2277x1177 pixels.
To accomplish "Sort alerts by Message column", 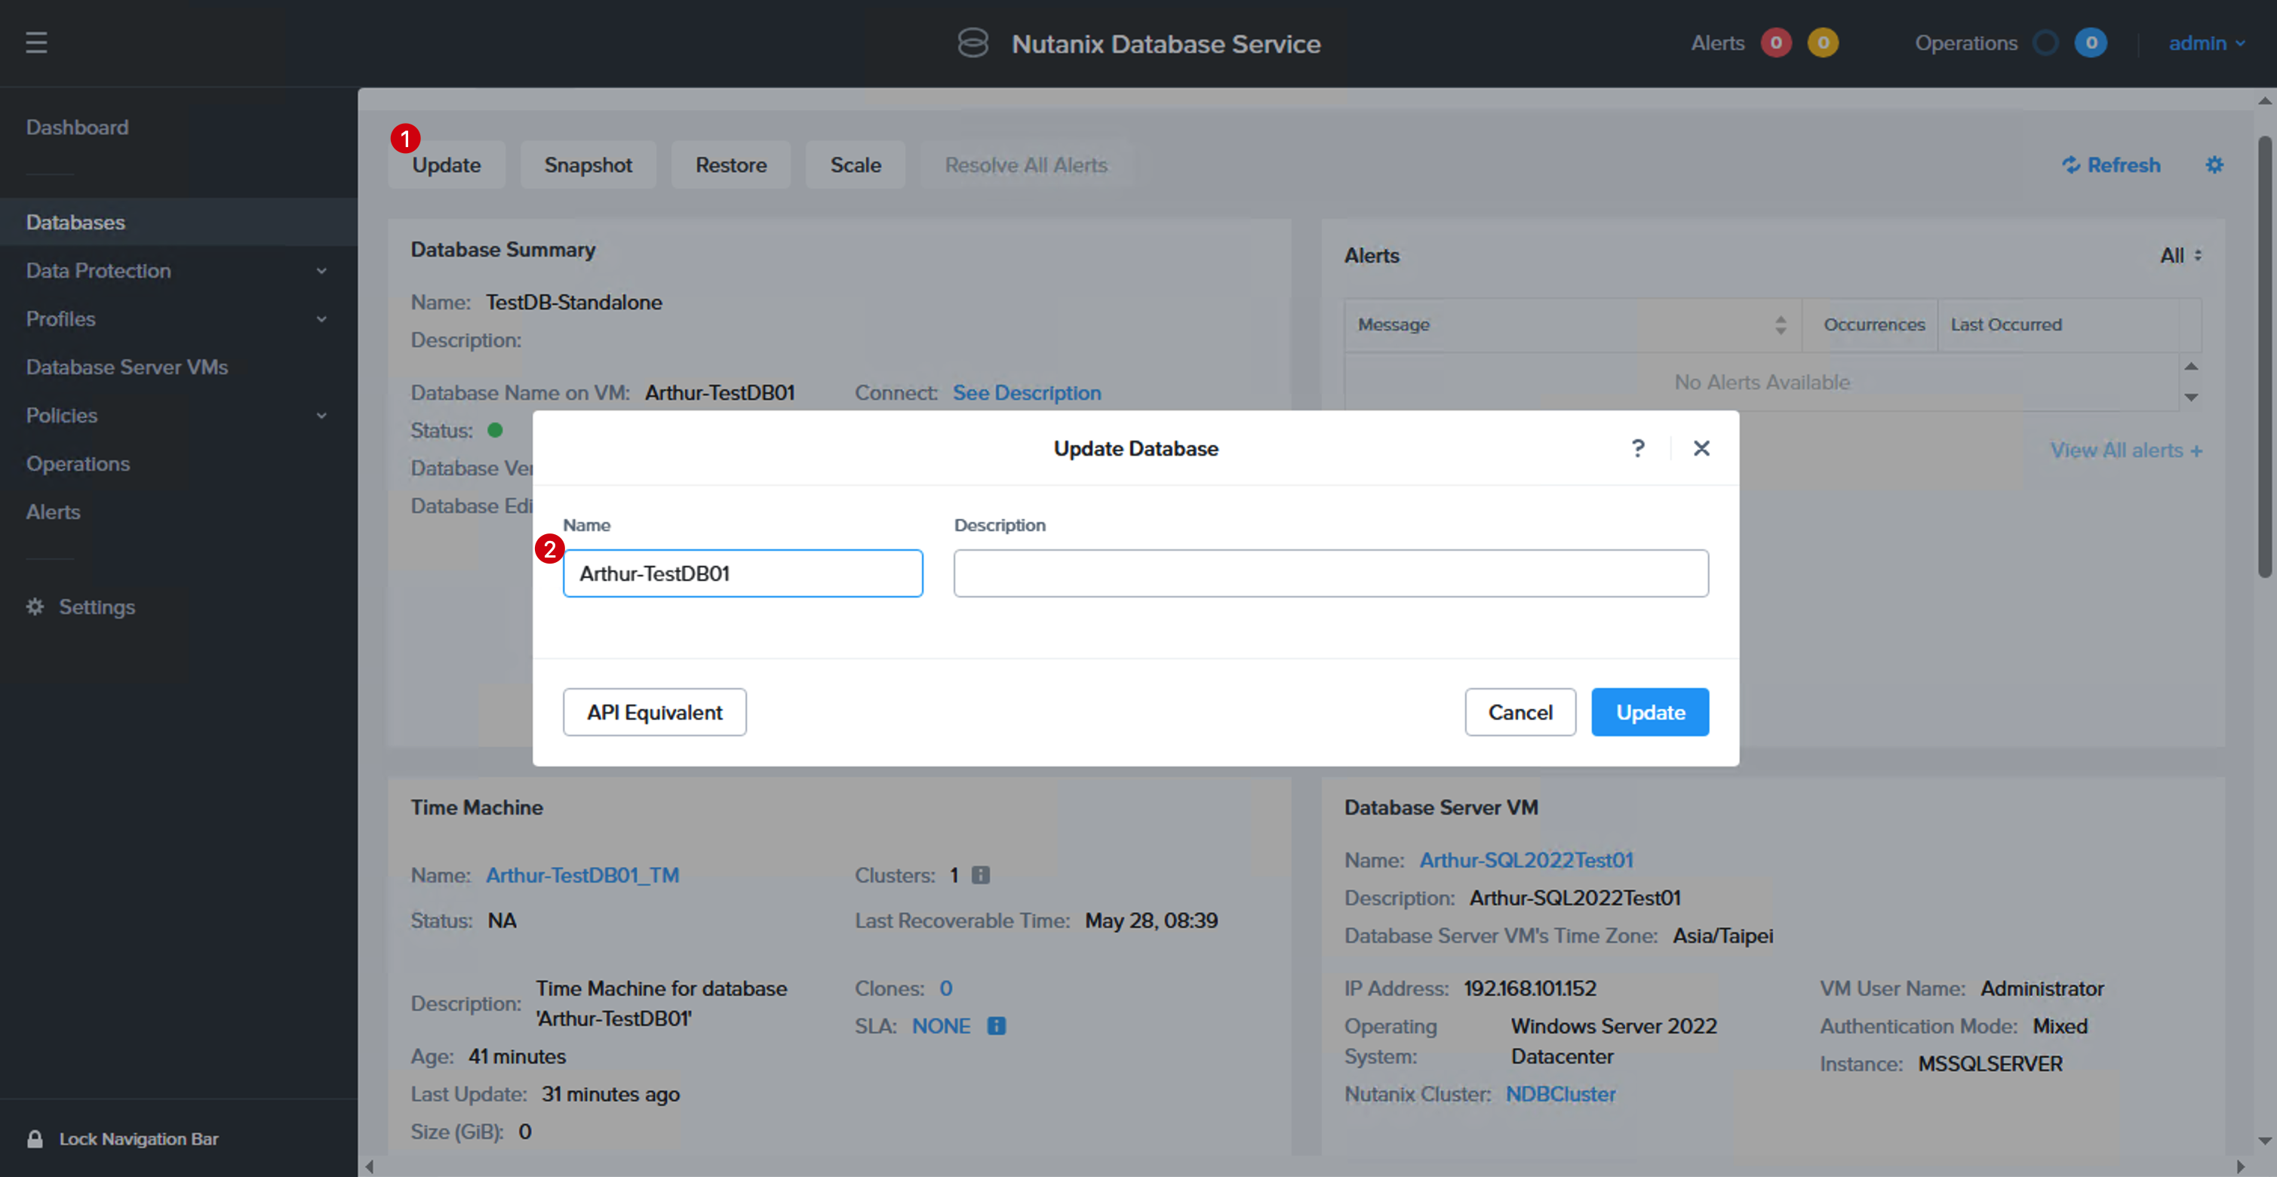I will click(x=1781, y=325).
